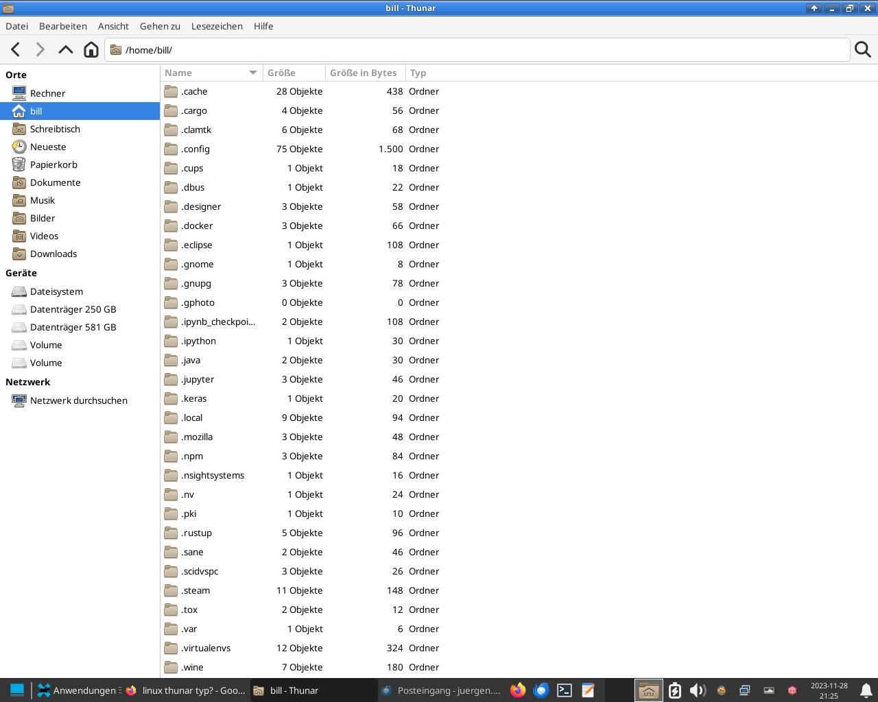878x702 pixels.
Task: Select bill home entry in sidebar
Action: (x=80, y=111)
